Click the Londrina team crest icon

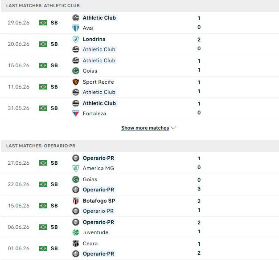(76, 39)
